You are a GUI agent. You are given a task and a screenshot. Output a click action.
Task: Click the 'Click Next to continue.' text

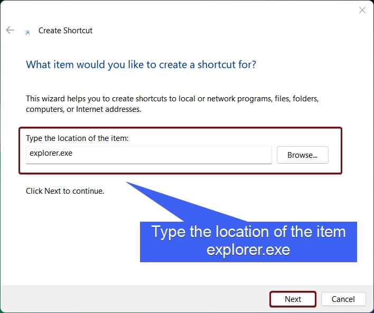pos(65,191)
